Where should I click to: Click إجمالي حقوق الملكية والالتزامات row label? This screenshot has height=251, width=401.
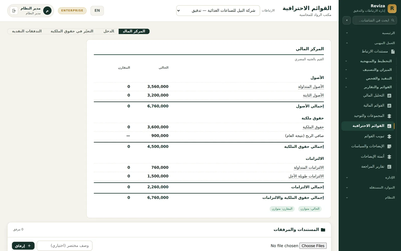coord(293,198)
